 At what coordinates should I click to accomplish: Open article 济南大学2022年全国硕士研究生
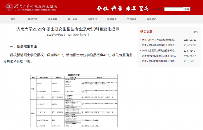click(159, 40)
